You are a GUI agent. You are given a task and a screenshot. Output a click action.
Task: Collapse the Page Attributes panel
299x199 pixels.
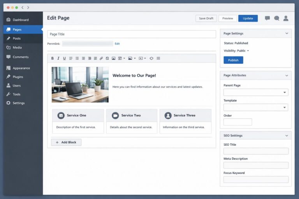pyautogui.click(x=287, y=75)
